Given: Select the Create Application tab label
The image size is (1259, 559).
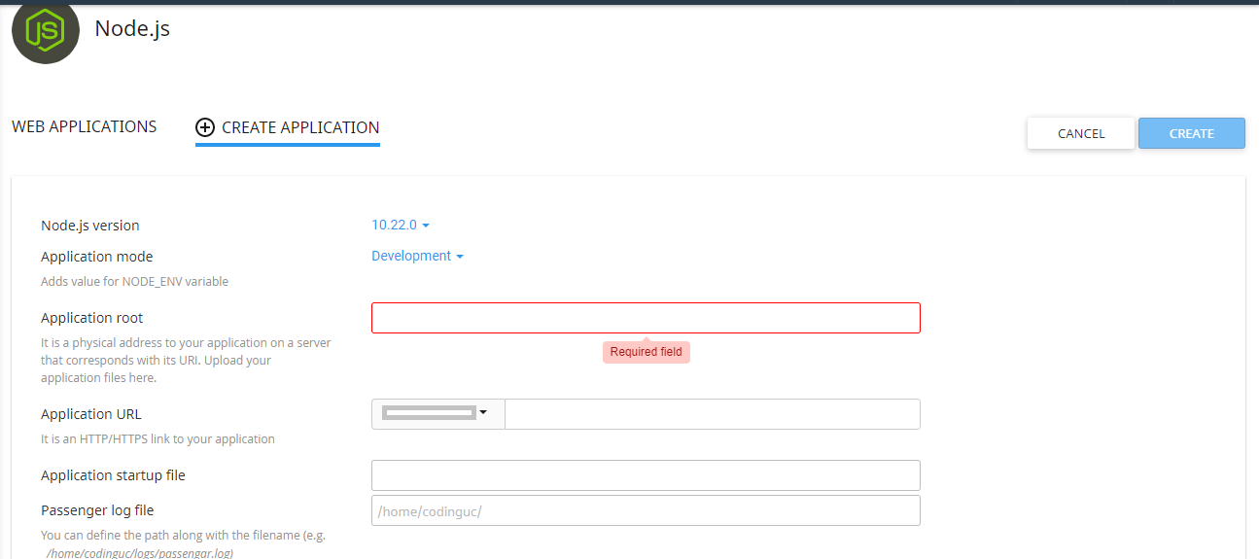Looking at the screenshot, I should (x=299, y=127).
